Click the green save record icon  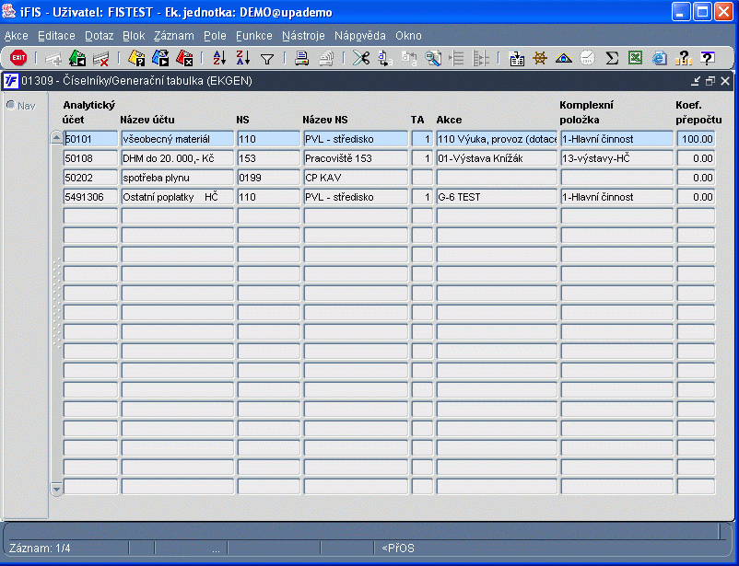point(77,58)
